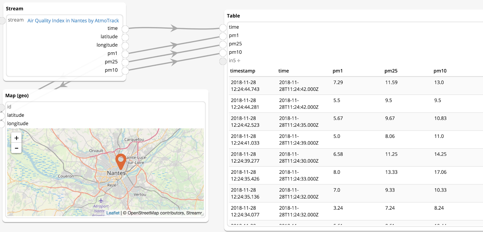Select the Stream module title
Screen dimensions: 483x232
tap(14, 9)
